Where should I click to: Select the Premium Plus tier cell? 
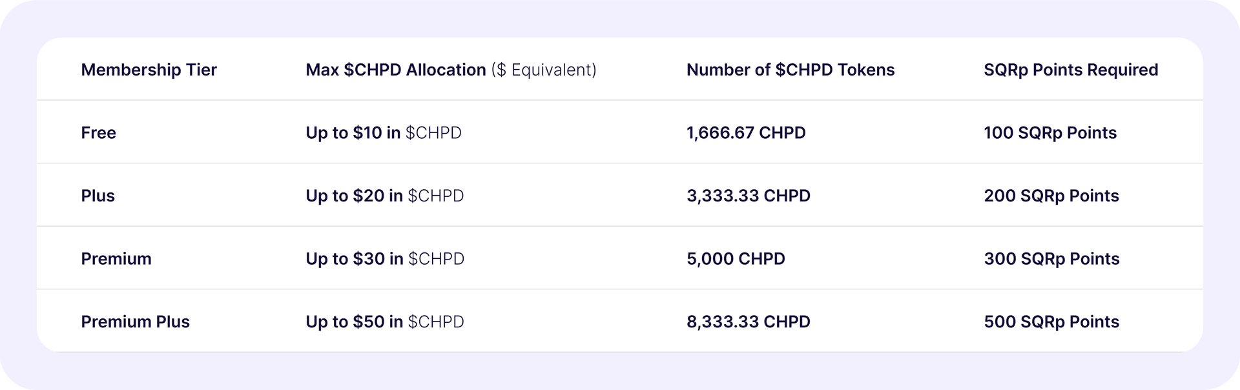pos(136,322)
